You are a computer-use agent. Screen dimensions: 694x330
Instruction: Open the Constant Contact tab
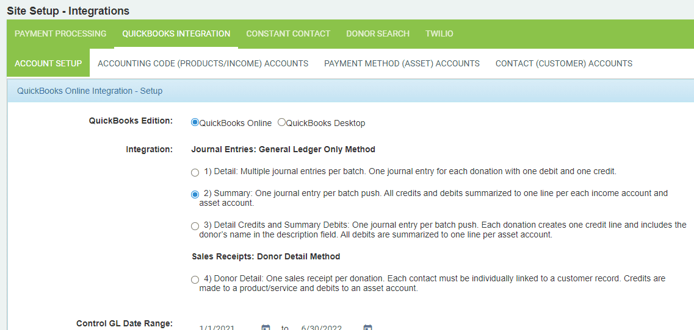click(x=288, y=33)
